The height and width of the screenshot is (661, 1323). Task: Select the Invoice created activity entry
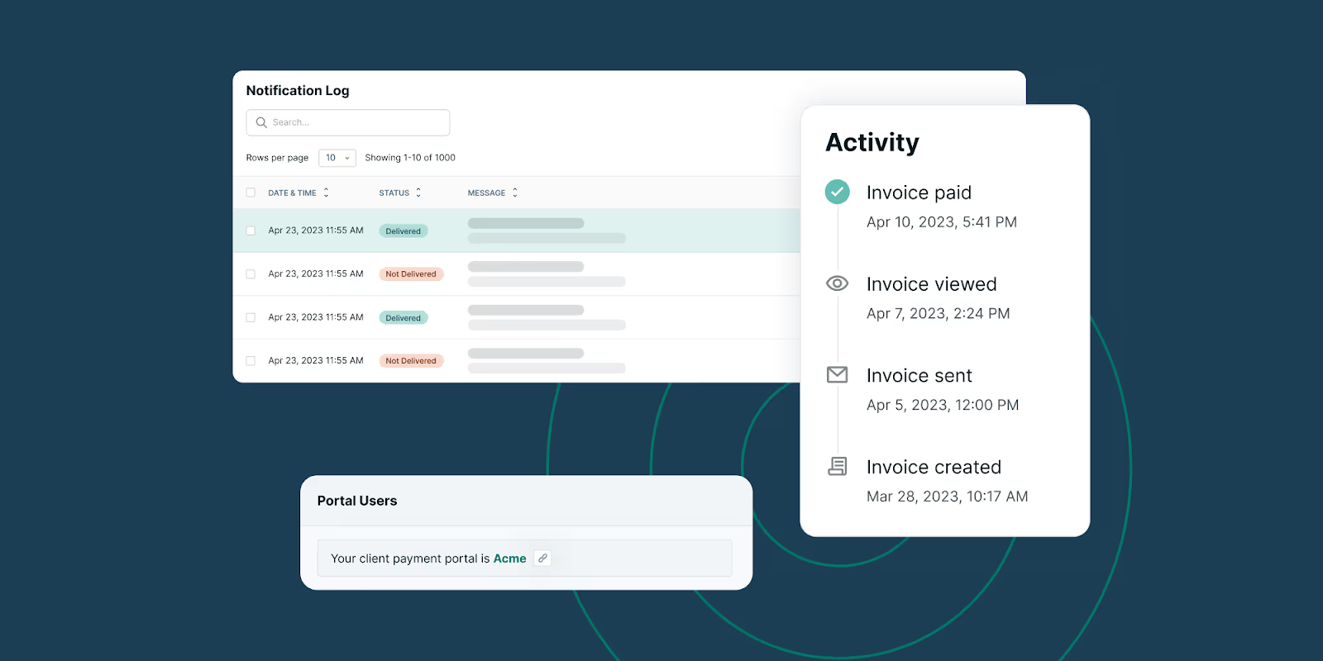[928, 482]
